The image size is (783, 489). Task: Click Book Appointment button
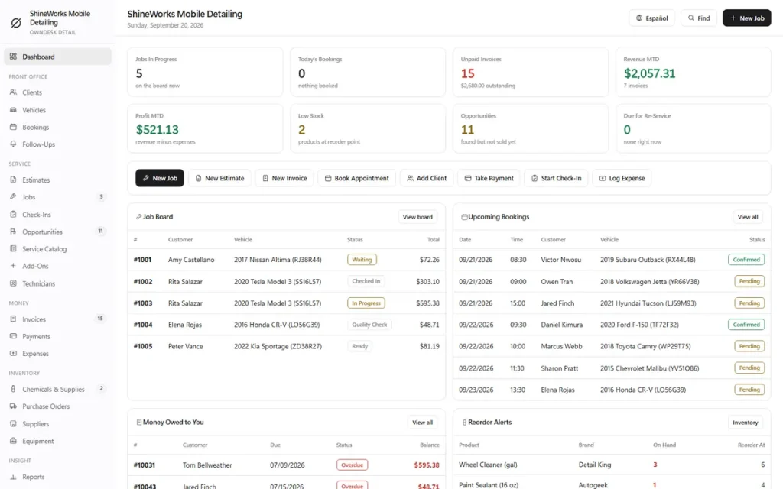point(356,178)
